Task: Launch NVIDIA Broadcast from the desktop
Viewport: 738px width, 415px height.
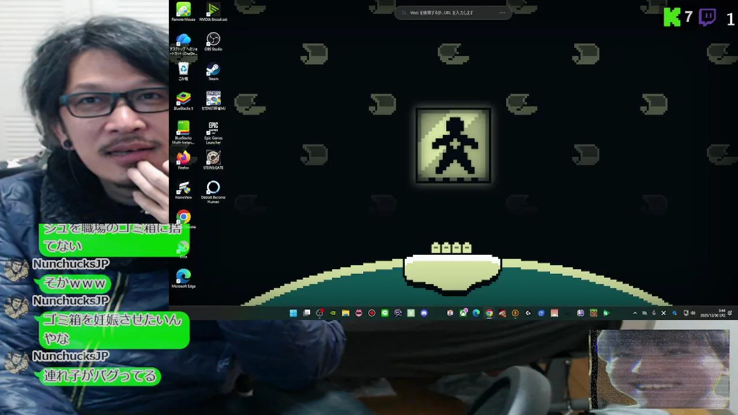Action: pos(213,12)
